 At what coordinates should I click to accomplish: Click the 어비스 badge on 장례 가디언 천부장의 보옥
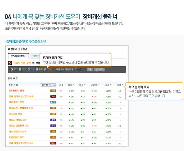click(x=53, y=96)
